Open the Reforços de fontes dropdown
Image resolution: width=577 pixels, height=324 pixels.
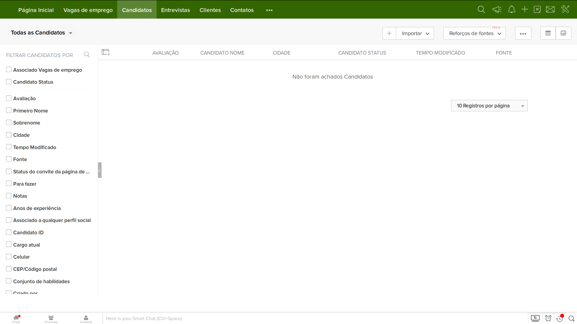point(474,33)
